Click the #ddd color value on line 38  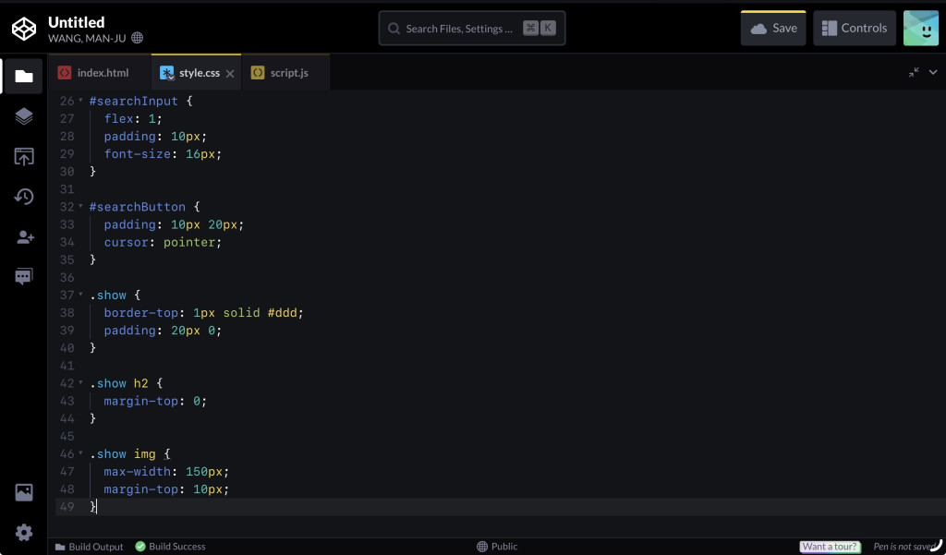[283, 312]
